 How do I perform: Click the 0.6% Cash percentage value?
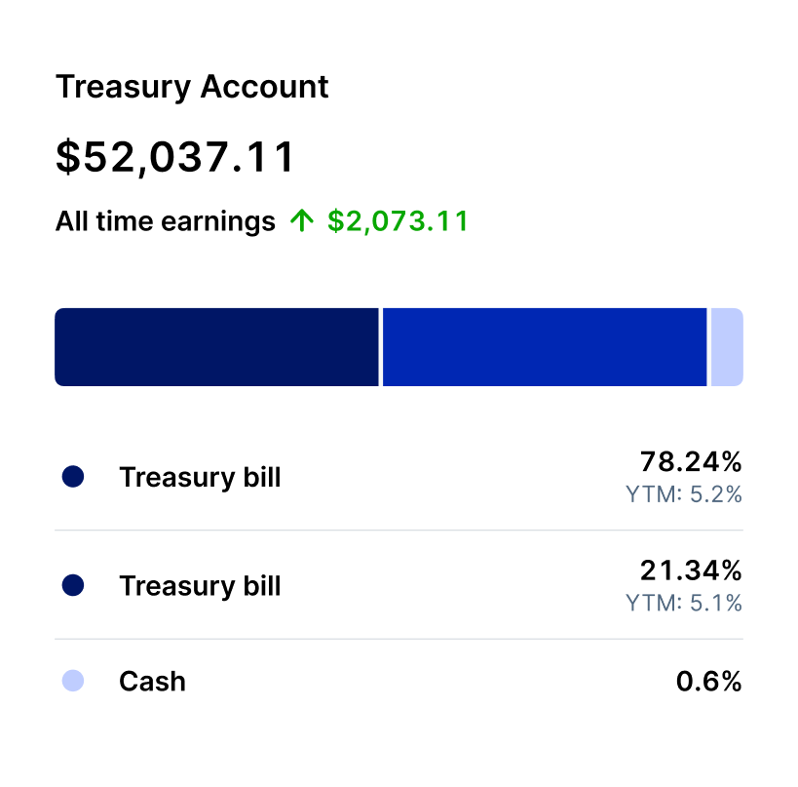coord(710,681)
